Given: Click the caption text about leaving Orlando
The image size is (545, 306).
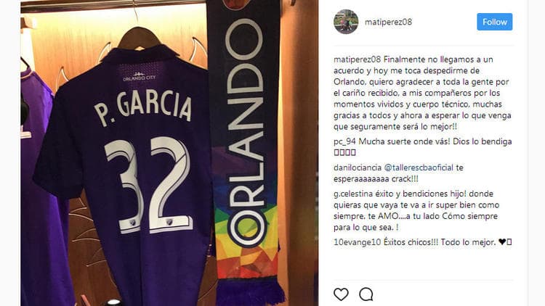Looking at the screenshot, I should click(x=423, y=93).
